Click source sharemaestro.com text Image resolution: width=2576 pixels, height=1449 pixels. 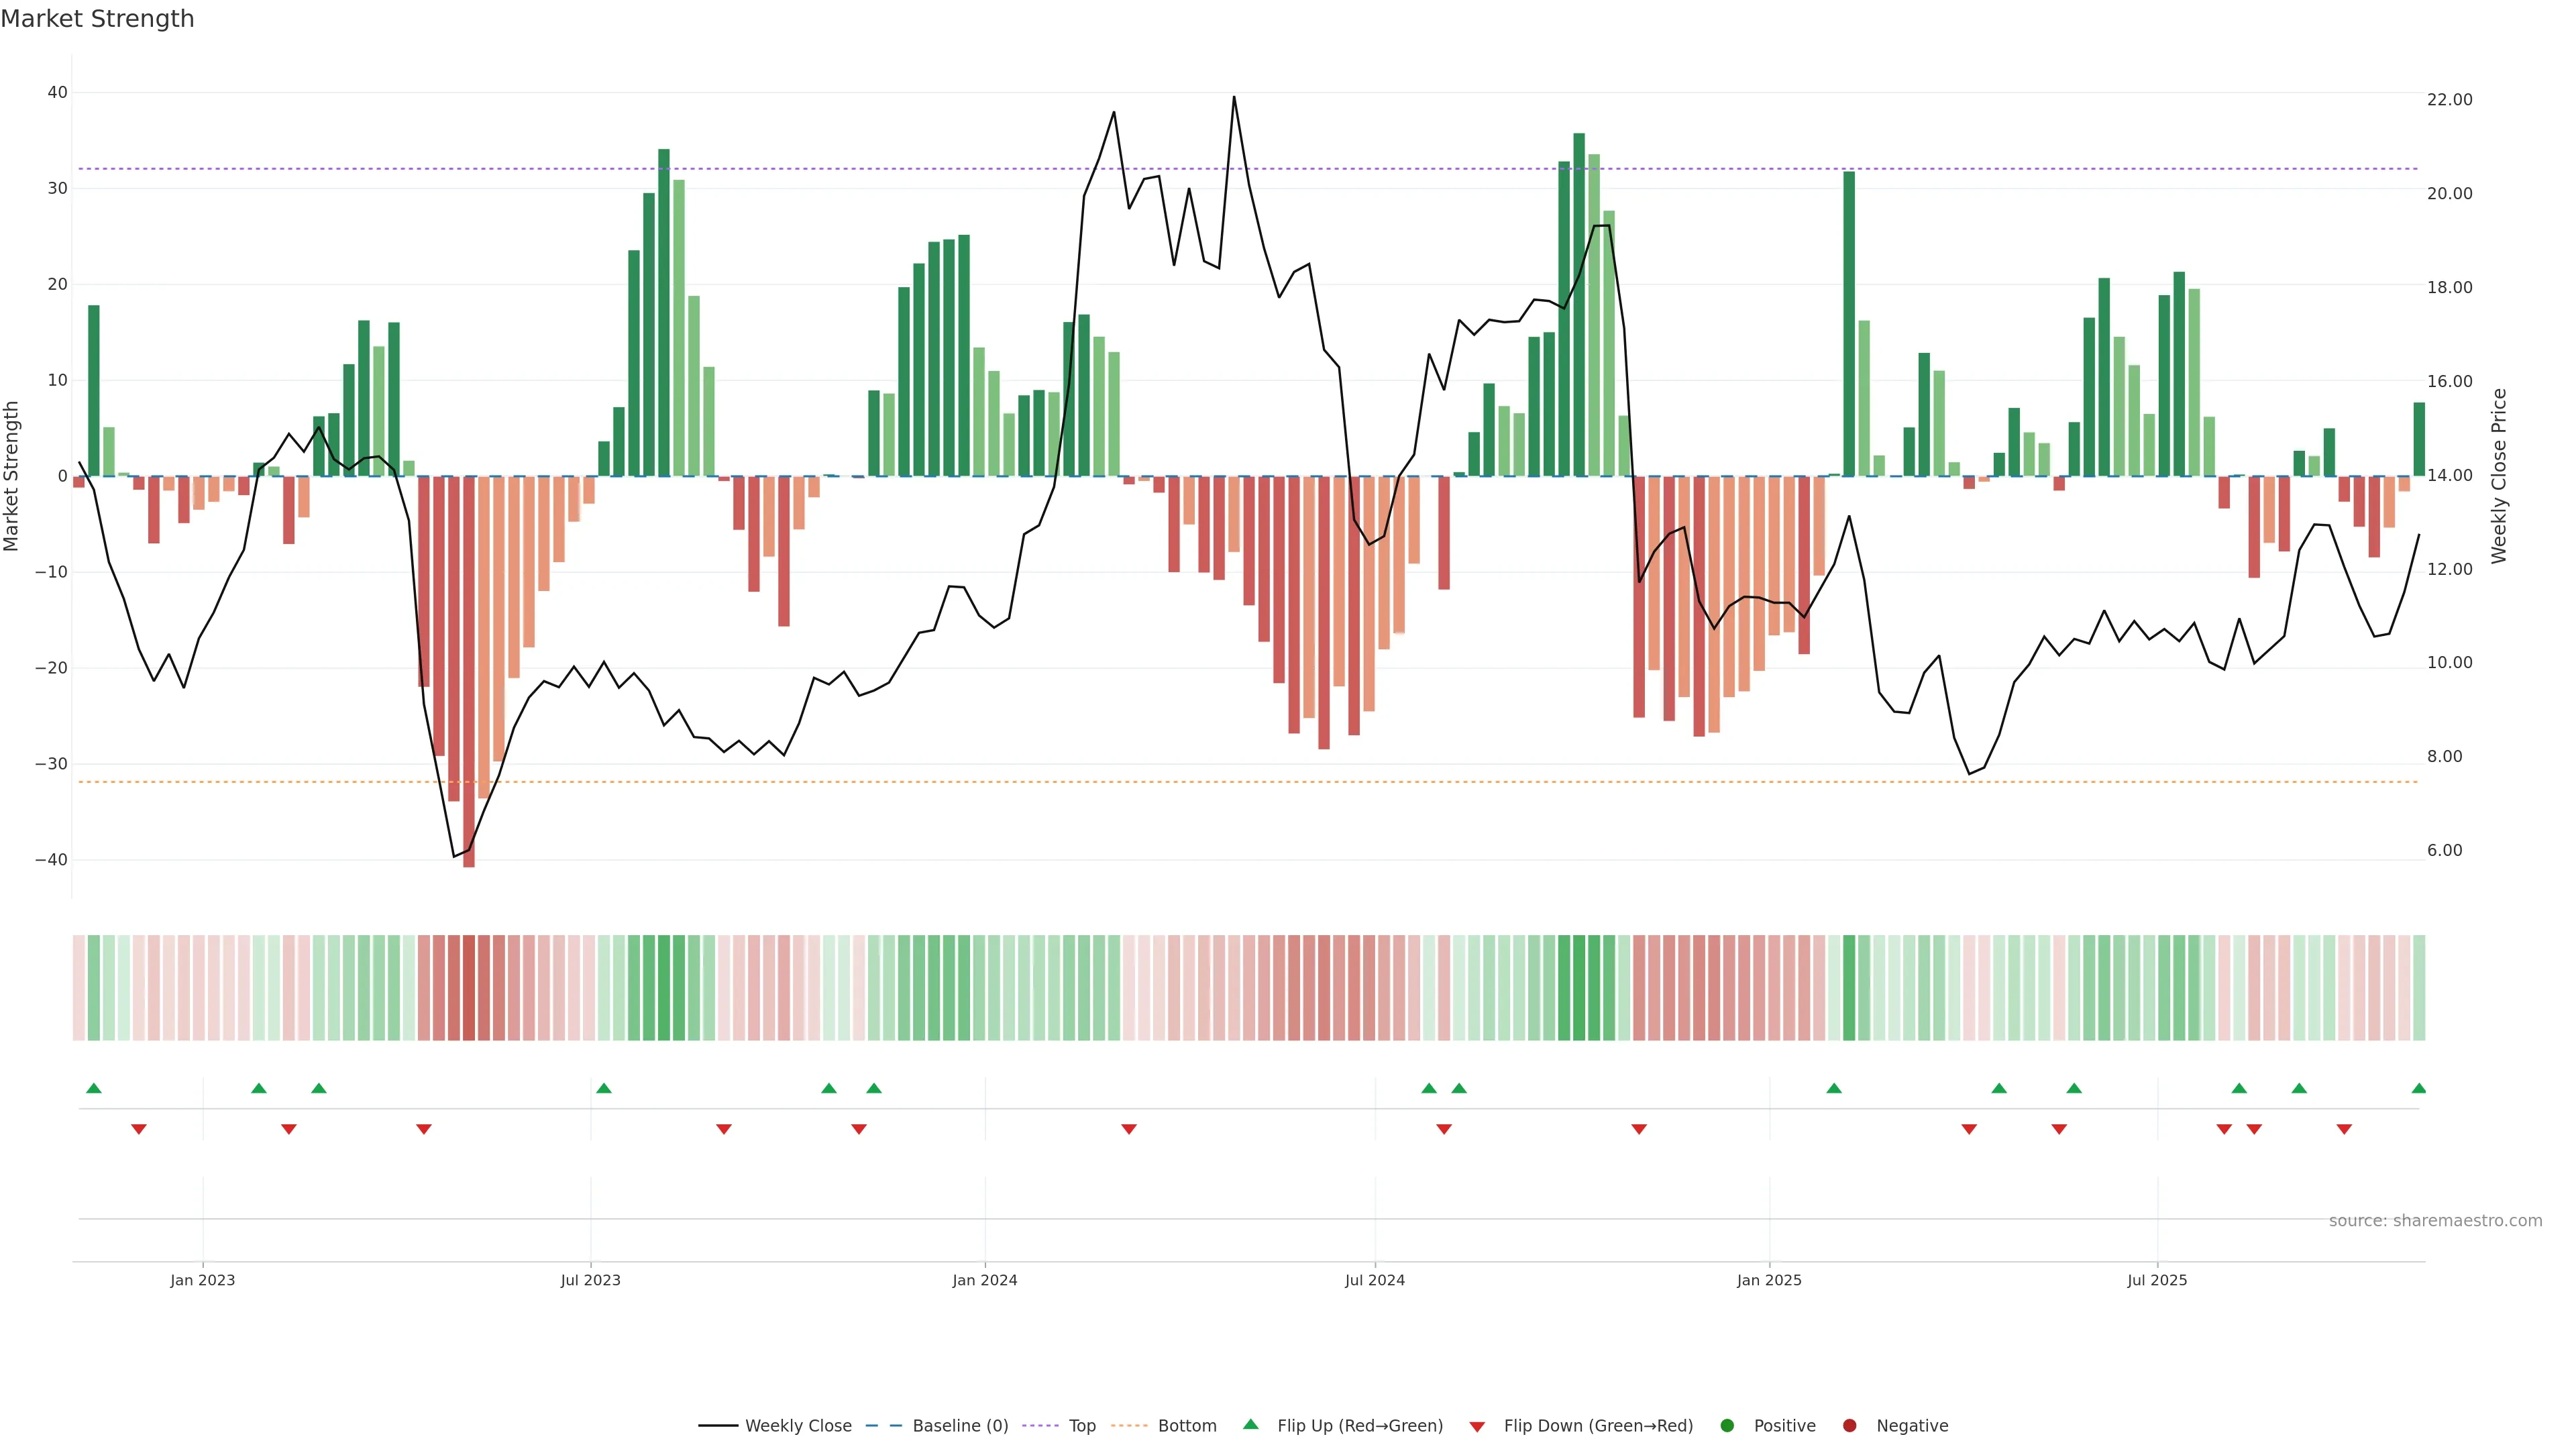[2435, 1221]
